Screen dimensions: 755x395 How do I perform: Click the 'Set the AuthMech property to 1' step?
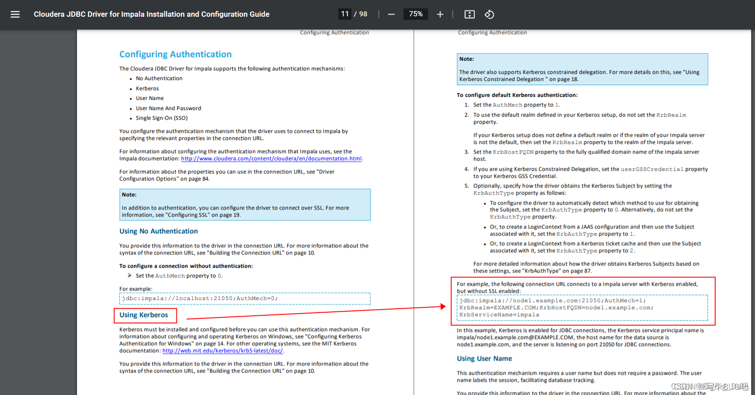tap(517, 105)
